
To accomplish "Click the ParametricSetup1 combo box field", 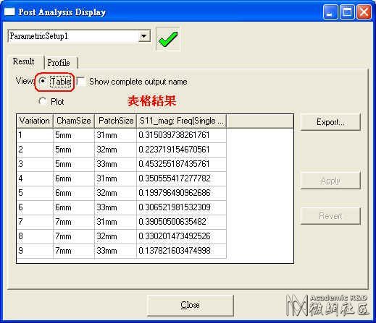I will (79, 36).
